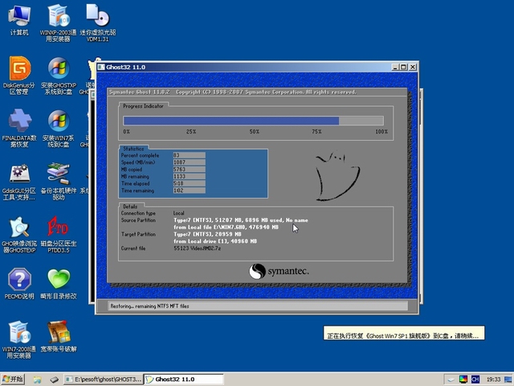Click Connection type Local text
514x386 pixels.
click(178, 213)
